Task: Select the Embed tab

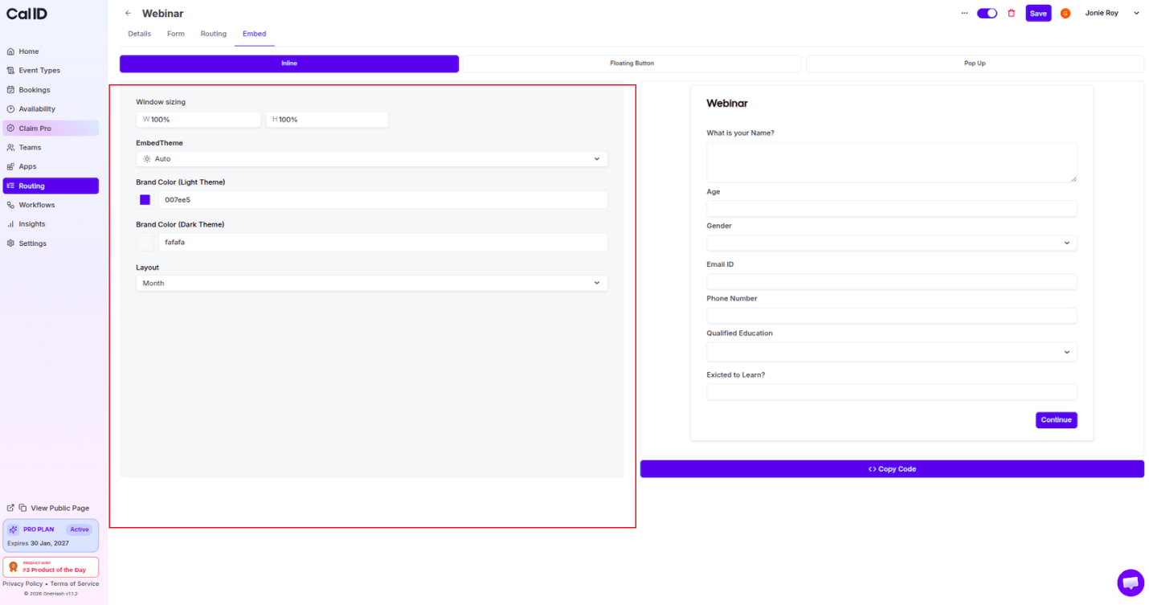Action: (254, 34)
